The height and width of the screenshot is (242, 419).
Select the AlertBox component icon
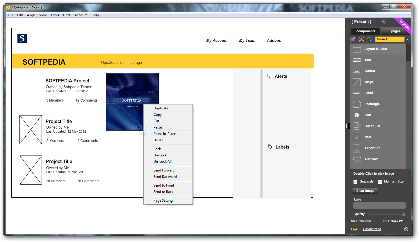(x=357, y=159)
